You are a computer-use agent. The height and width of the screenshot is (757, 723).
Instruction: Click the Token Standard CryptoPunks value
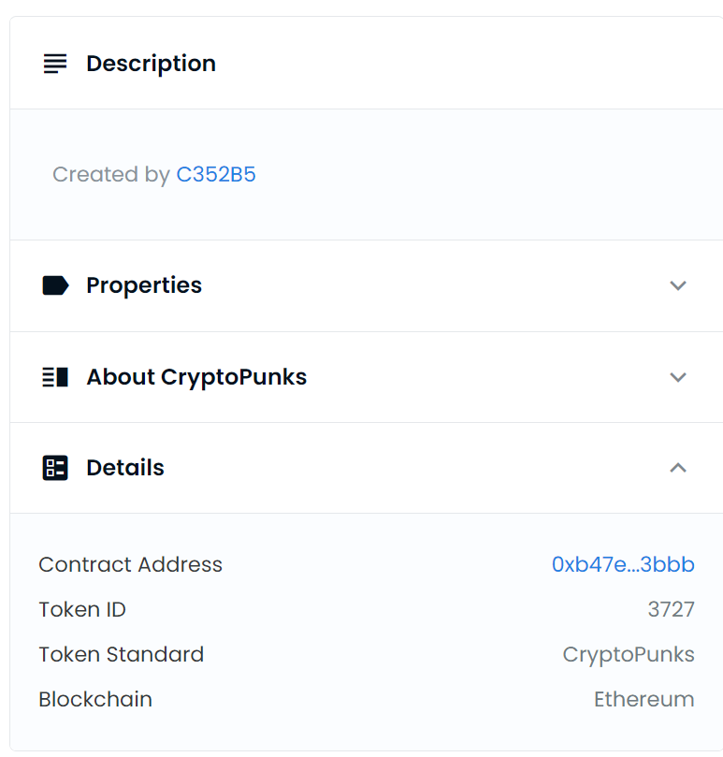[x=629, y=655]
